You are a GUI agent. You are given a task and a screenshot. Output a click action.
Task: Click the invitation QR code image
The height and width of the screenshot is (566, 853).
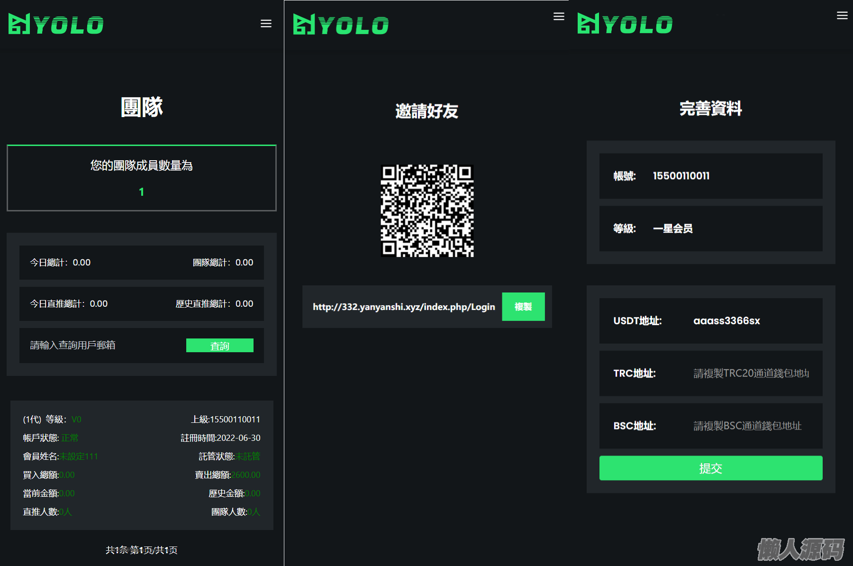click(427, 211)
